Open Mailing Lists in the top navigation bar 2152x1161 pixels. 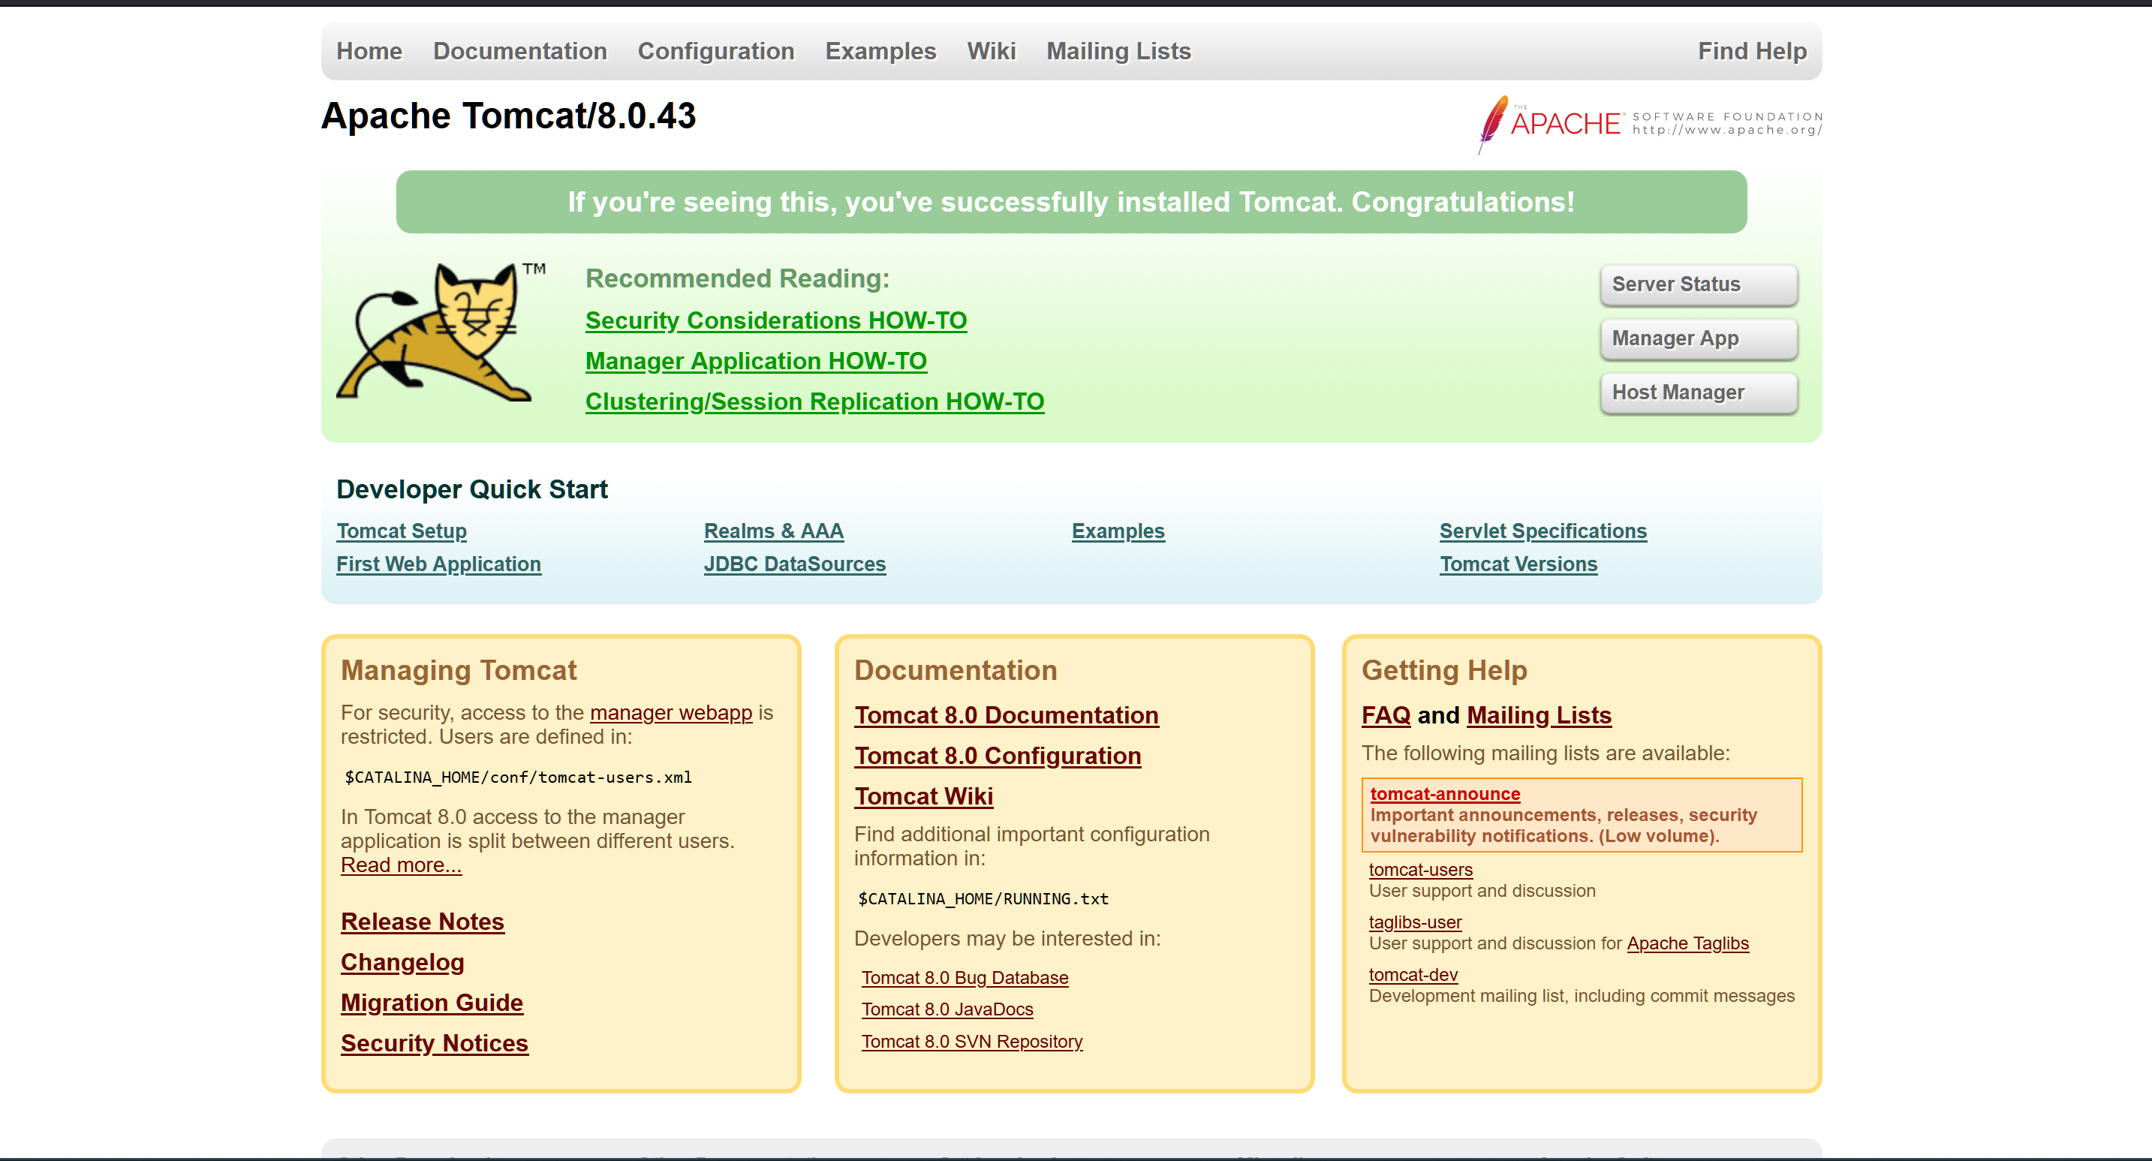click(x=1118, y=51)
